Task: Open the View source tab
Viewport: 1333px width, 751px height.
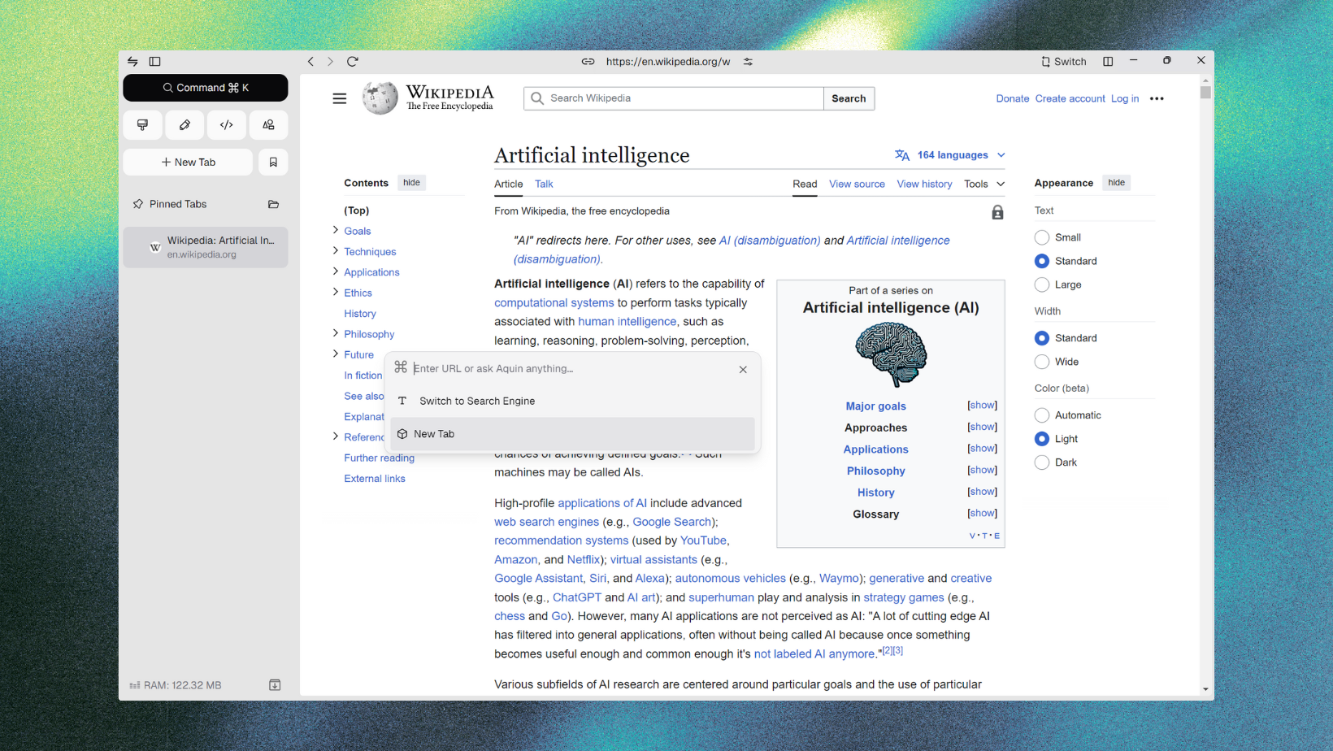Action: (857, 184)
